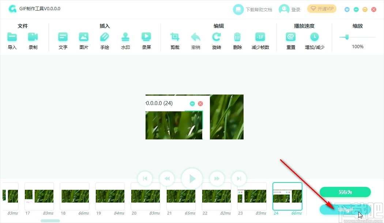Start screen recording with the 录屏 icon
This screenshot has width=384, height=223.
click(x=146, y=37)
